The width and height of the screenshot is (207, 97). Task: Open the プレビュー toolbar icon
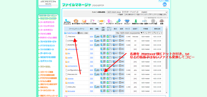click(127, 22)
